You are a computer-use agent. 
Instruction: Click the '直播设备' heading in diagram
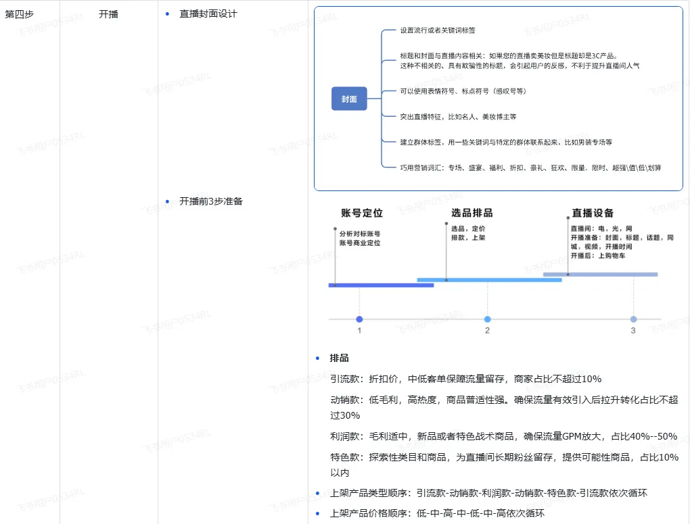[593, 213]
